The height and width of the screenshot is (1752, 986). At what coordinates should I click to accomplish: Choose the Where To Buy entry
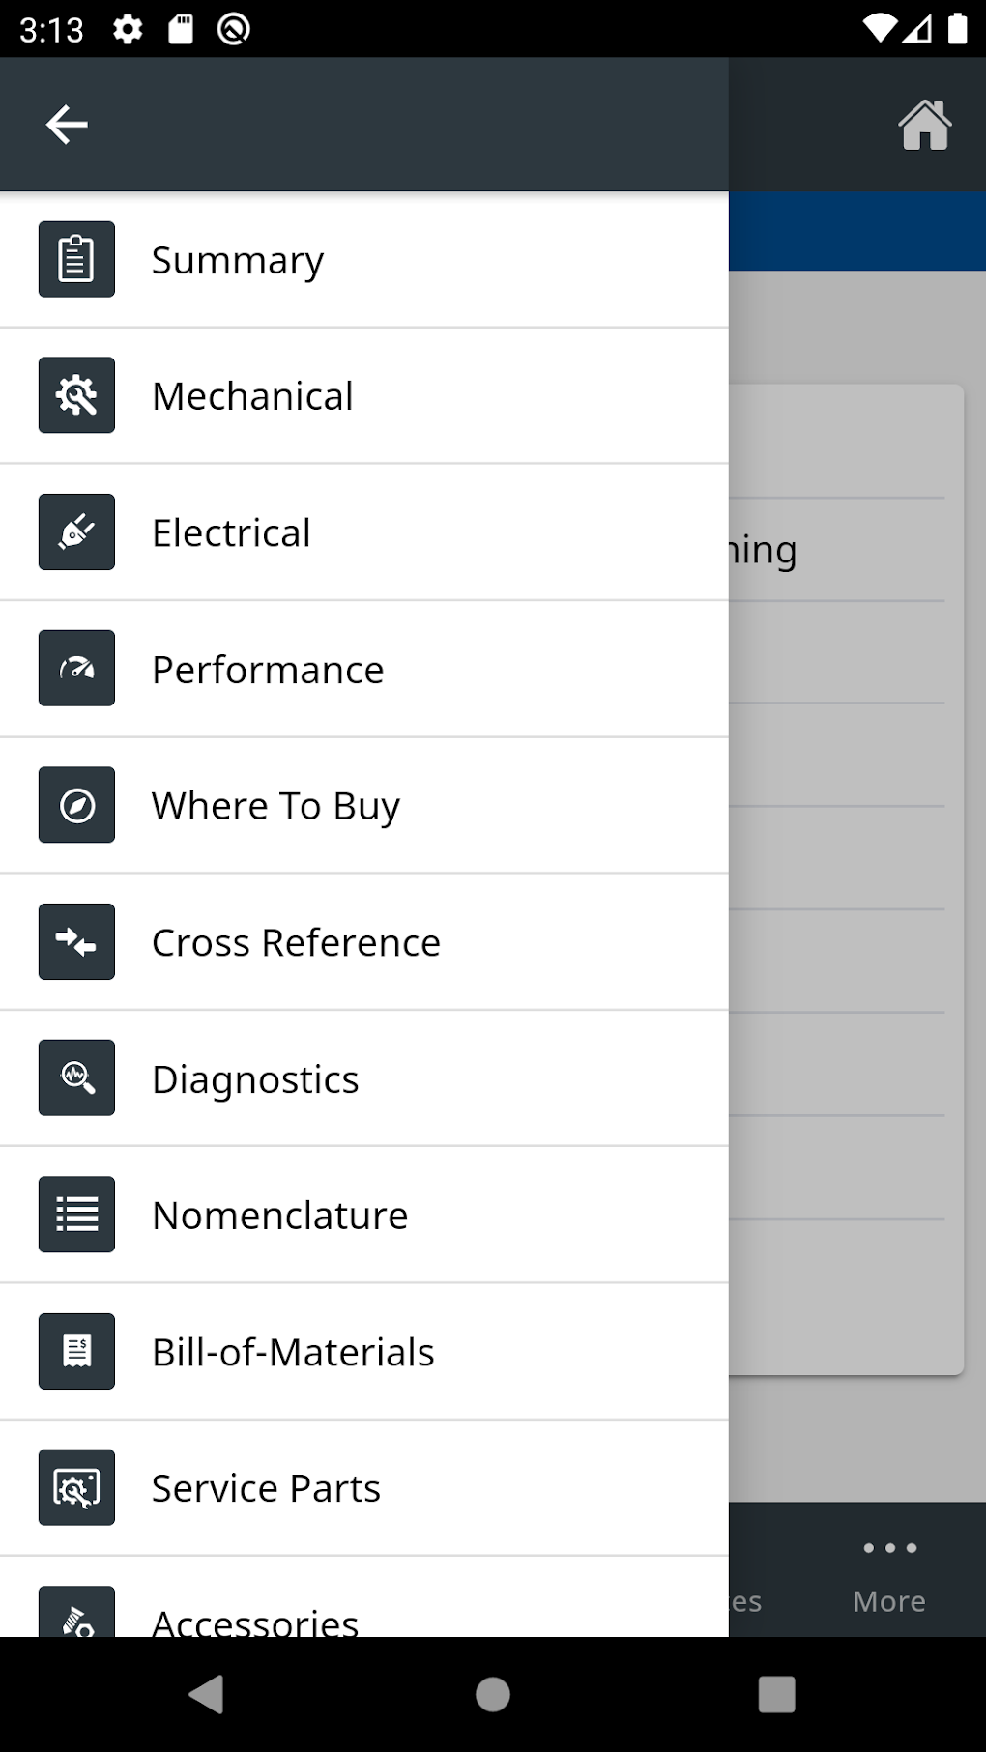pos(275,806)
